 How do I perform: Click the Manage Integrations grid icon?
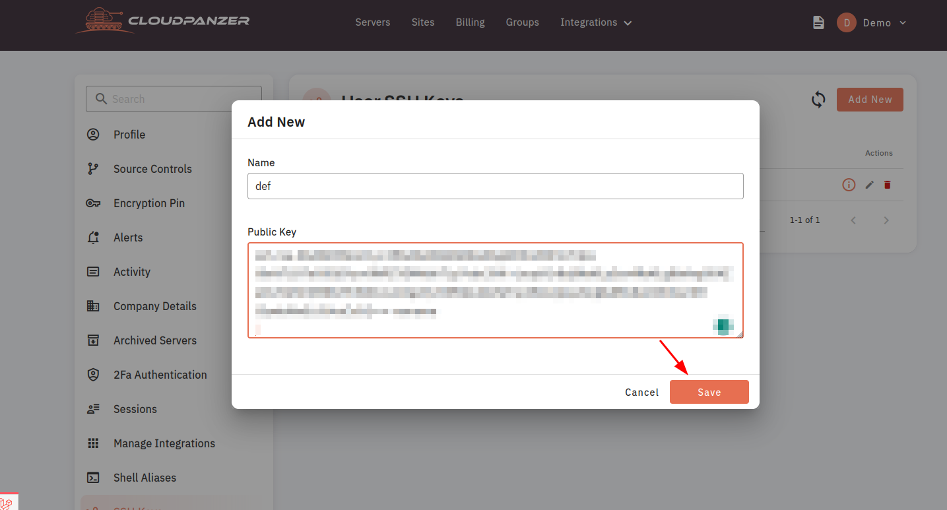93,443
